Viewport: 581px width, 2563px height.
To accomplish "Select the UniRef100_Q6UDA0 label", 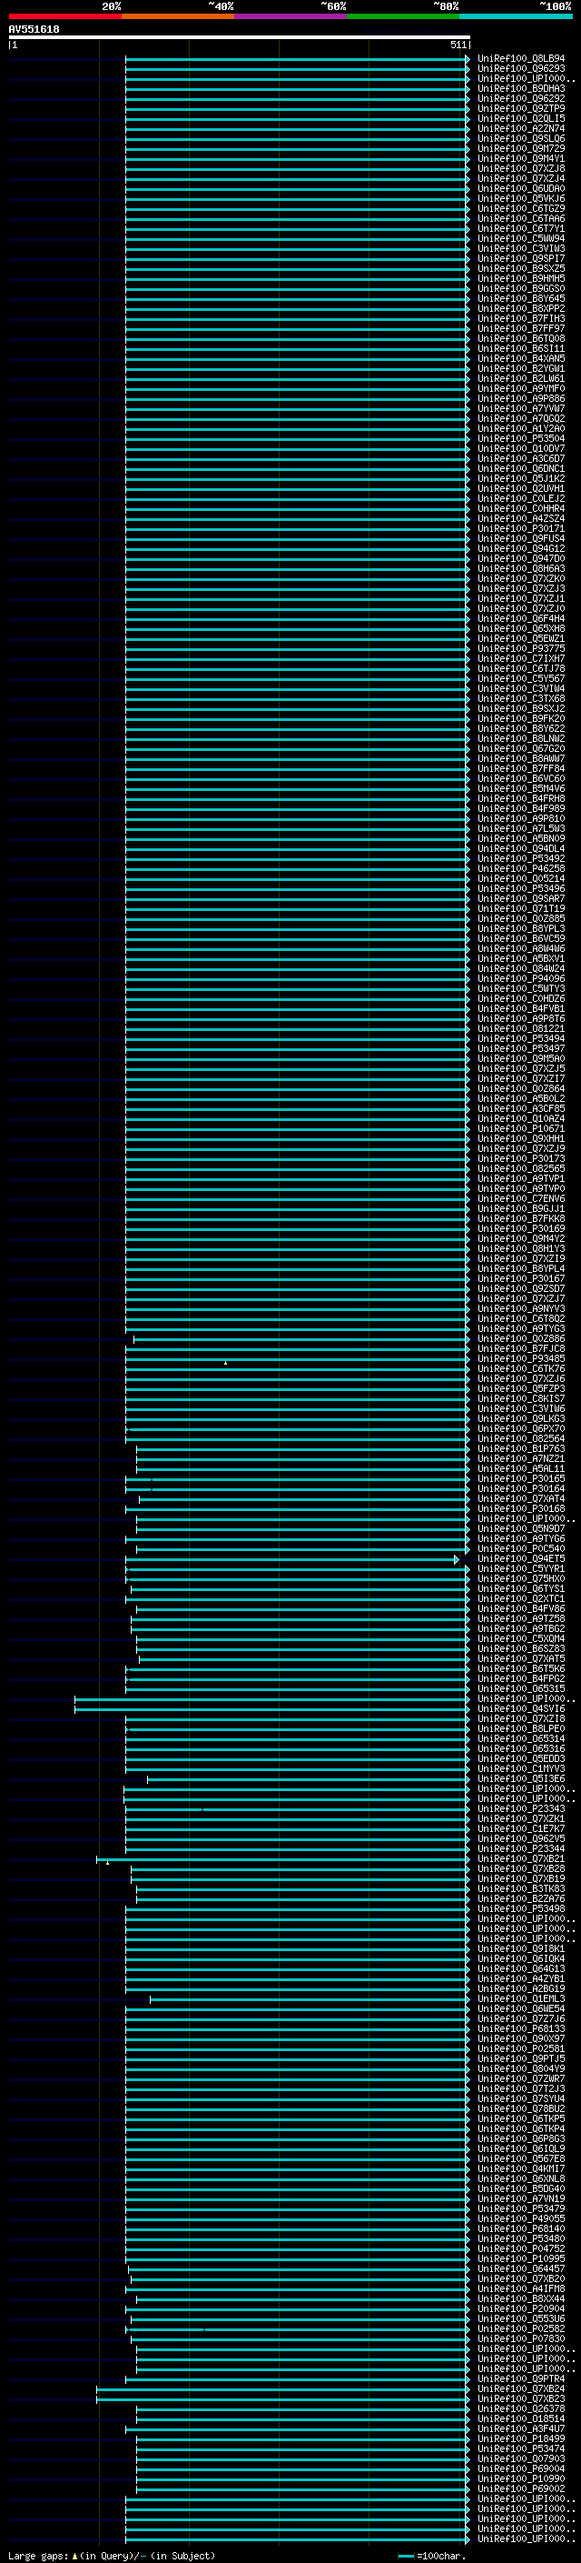I will (x=521, y=188).
